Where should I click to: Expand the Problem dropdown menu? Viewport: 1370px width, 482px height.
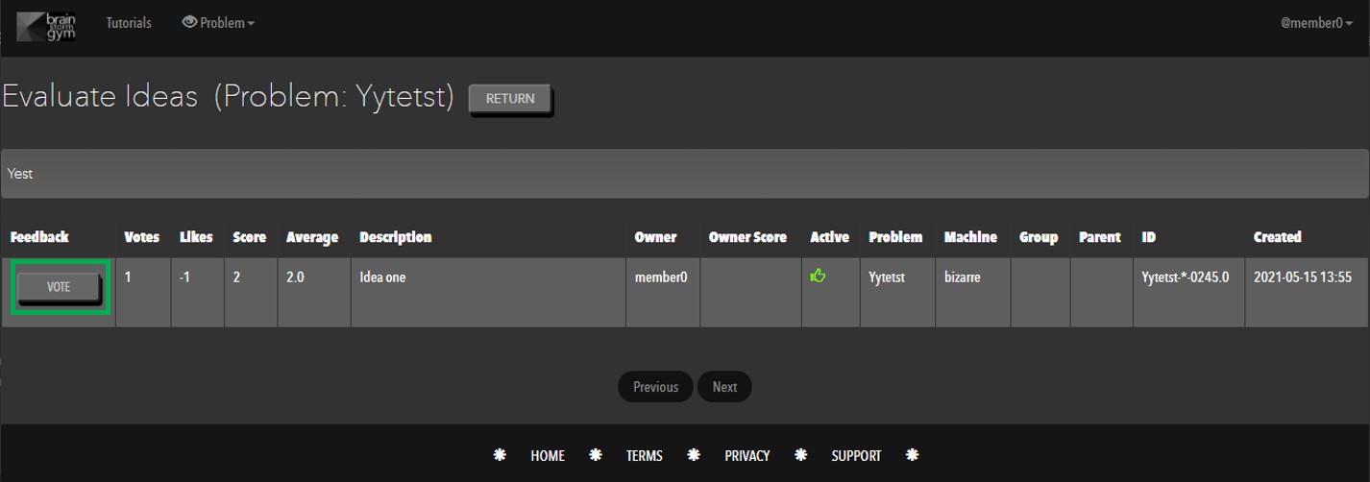(x=218, y=23)
